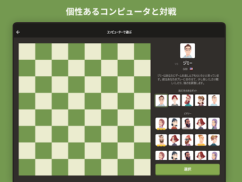Pick the beginner bot wearing a dark beanie

pyautogui.click(x=174, y=123)
